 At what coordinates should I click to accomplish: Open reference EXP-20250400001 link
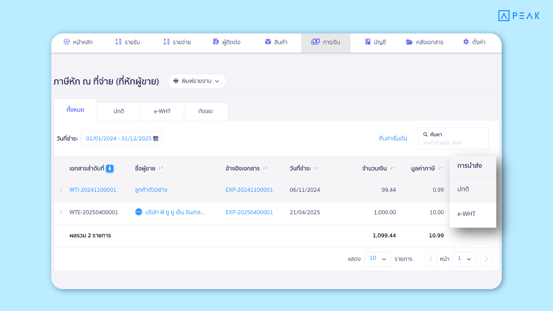click(x=249, y=212)
